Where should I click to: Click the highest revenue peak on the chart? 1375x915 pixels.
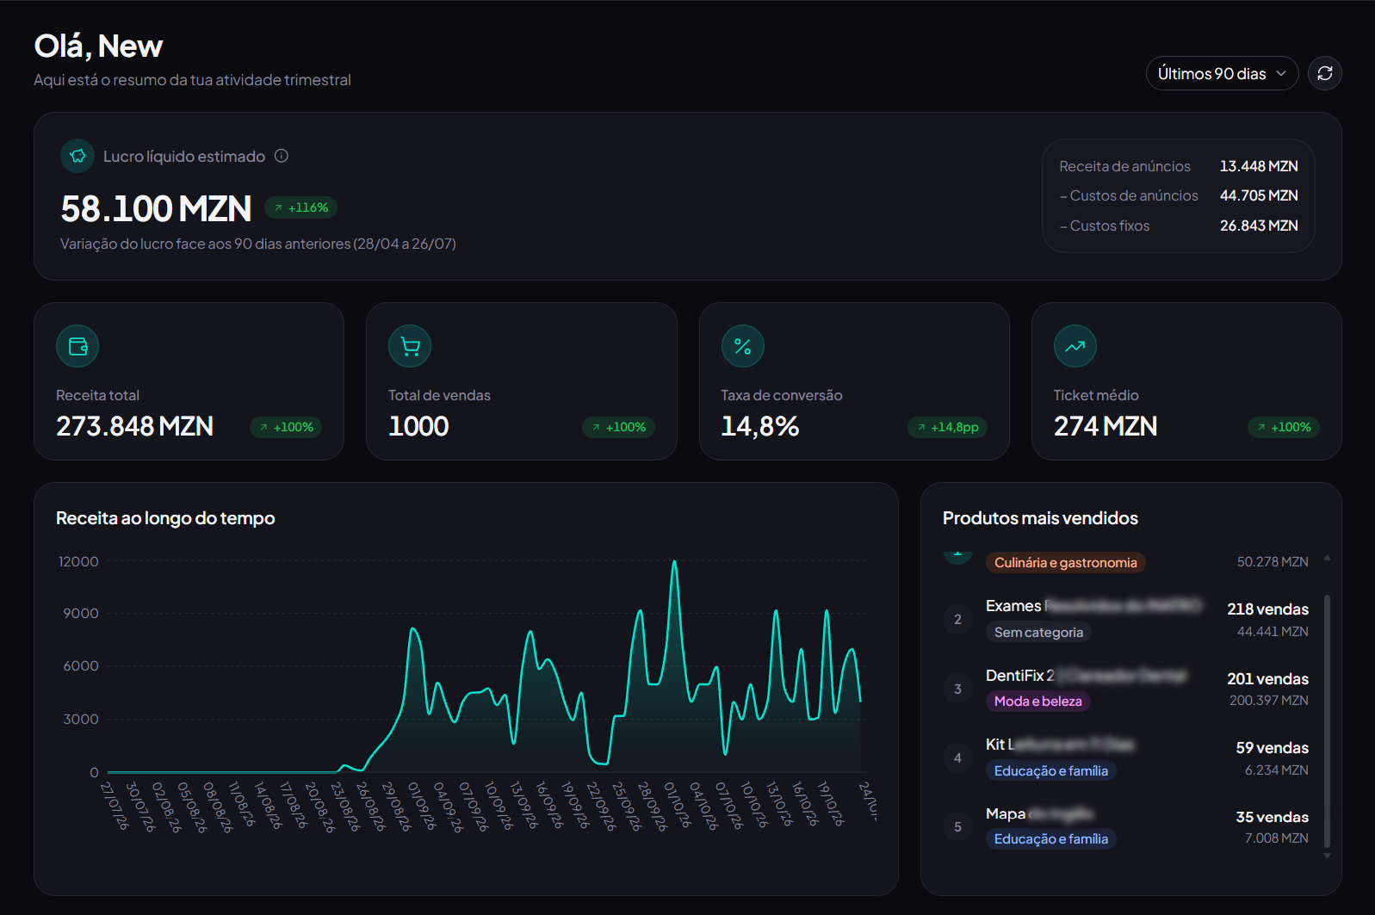tap(674, 562)
